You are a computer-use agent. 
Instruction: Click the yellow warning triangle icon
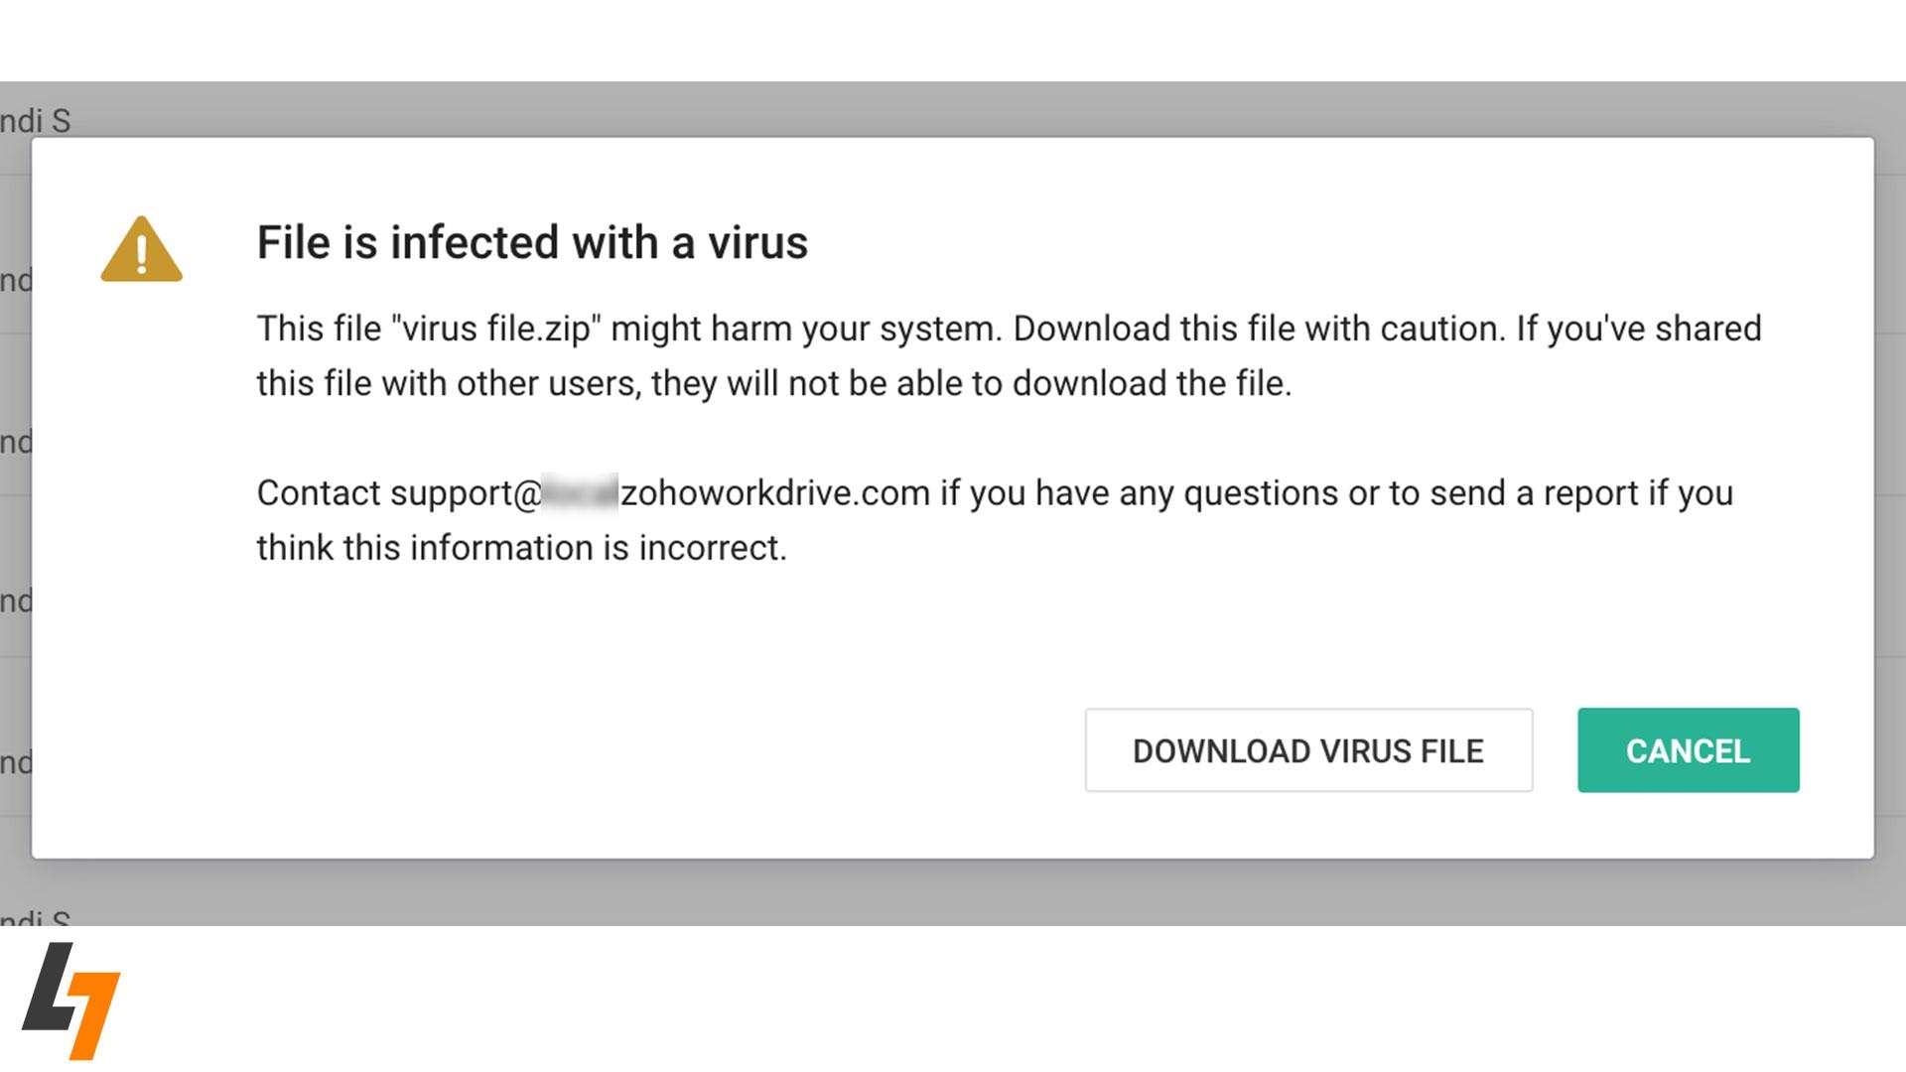(x=141, y=250)
